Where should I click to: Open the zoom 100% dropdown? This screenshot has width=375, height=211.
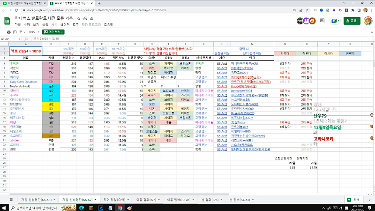[x=33, y=32]
